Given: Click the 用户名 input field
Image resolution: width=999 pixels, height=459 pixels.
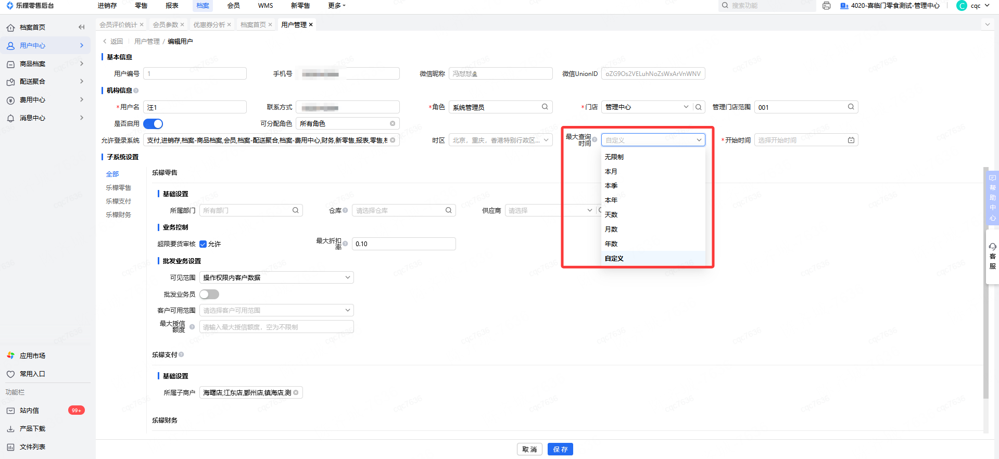Looking at the screenshot, I should [195, 107].
